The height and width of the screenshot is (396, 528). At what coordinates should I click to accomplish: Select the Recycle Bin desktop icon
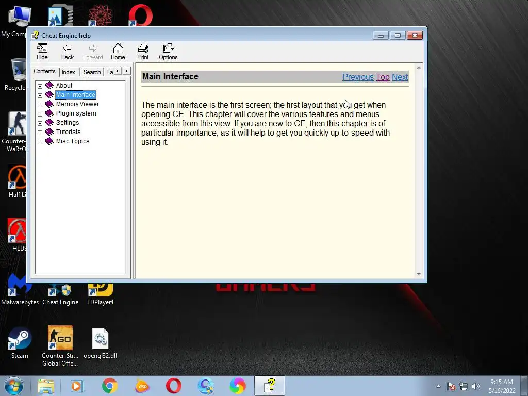15,75
